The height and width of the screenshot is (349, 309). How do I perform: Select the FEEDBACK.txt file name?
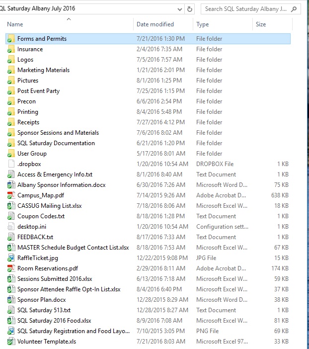tap(35, 237)
